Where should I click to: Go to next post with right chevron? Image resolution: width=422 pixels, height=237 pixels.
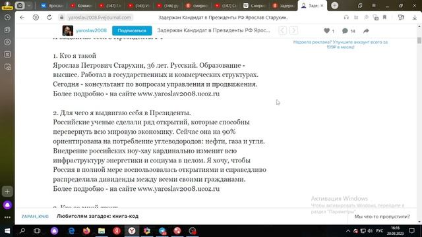coord(293,31)
